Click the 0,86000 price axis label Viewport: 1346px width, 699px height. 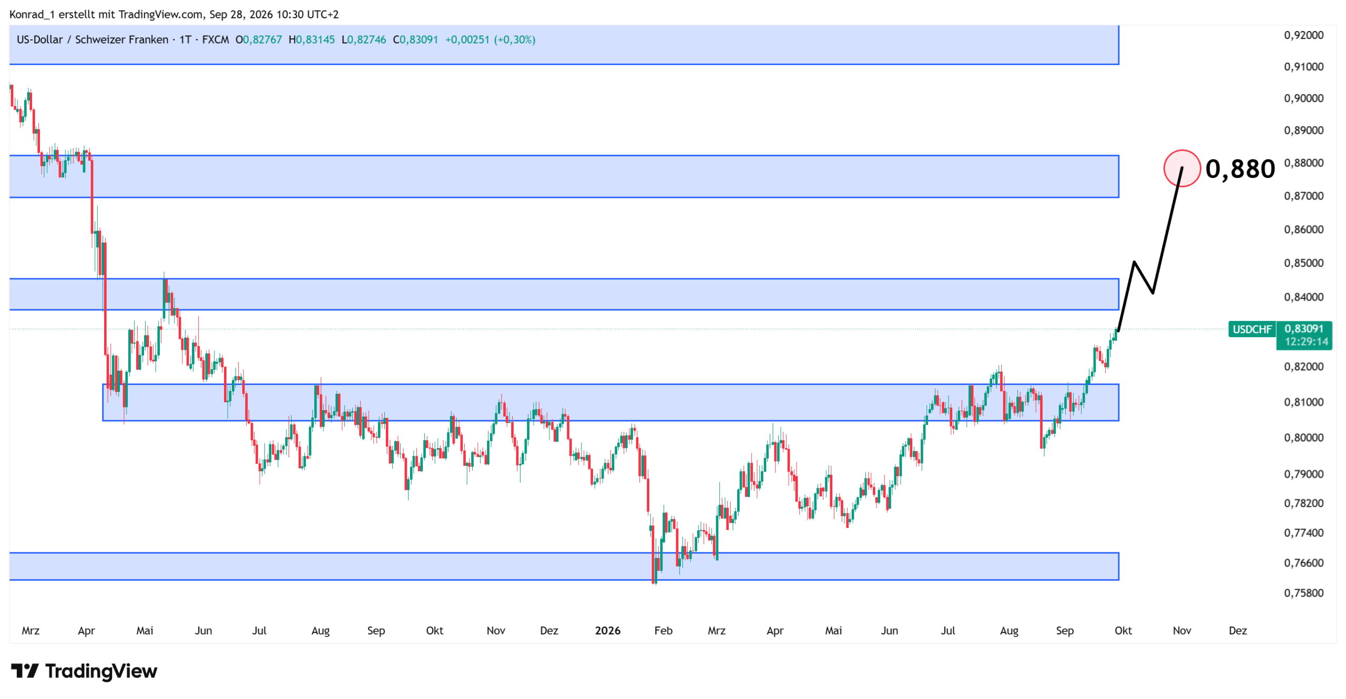tap(1303, 229)
